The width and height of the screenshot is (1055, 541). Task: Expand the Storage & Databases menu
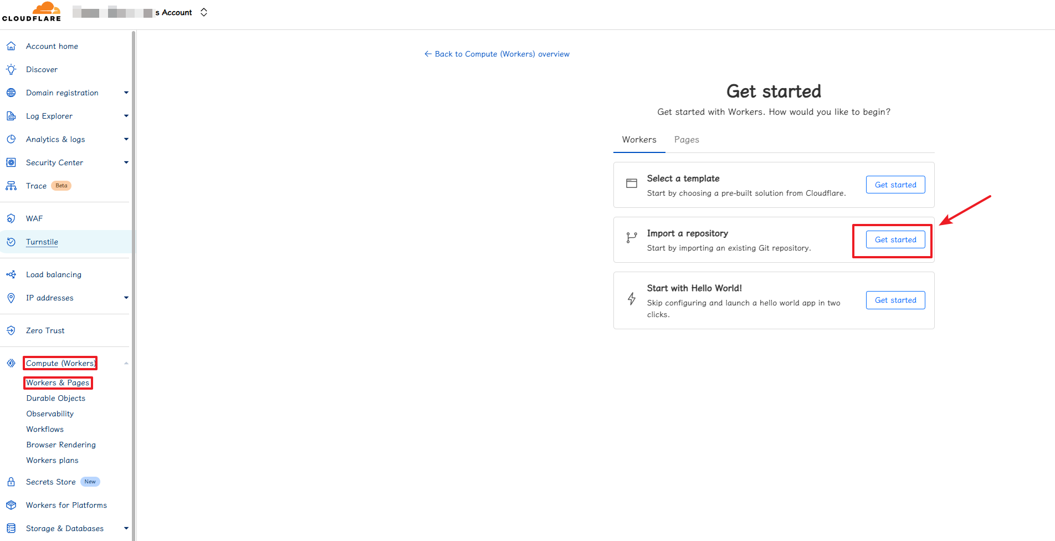coord(126,528)
